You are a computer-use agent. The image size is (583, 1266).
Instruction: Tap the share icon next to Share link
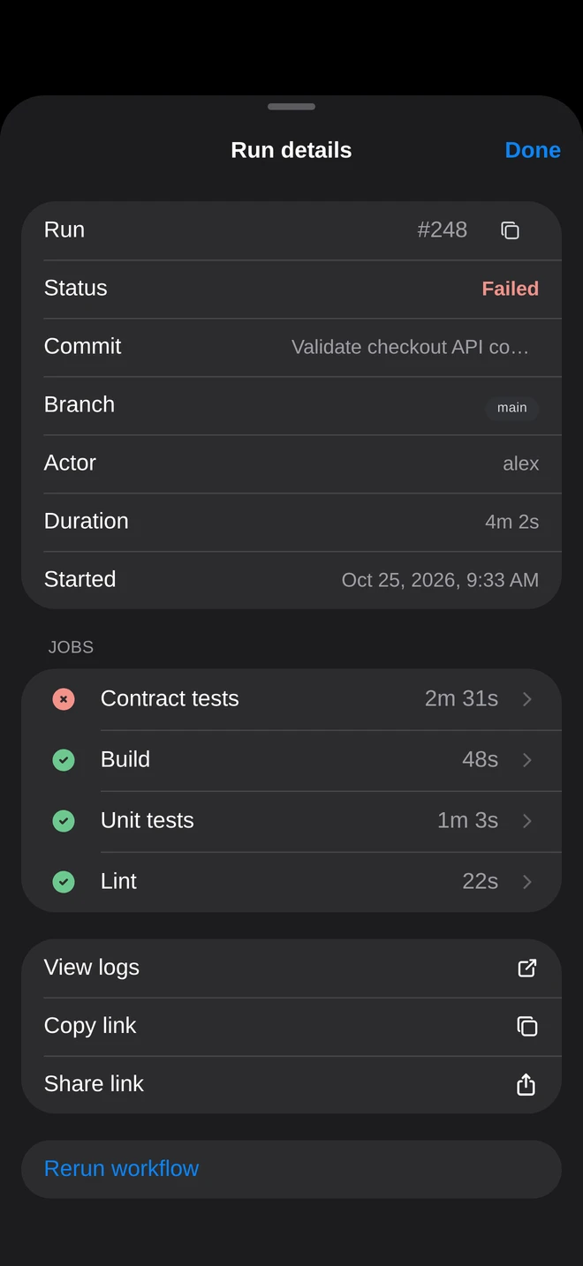[x=526, y=1084]
